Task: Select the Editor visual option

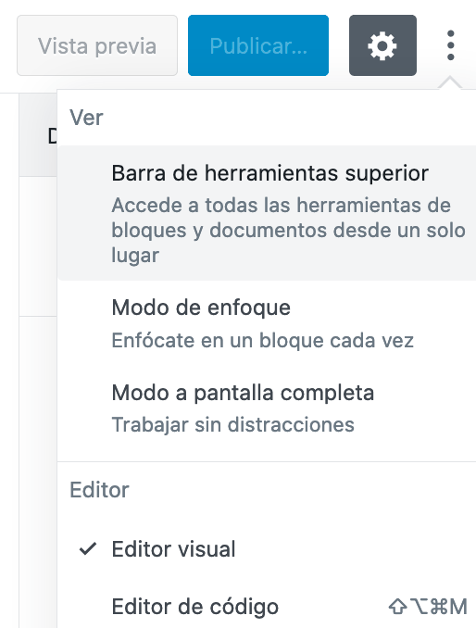Action: click(x=267, y=548)
